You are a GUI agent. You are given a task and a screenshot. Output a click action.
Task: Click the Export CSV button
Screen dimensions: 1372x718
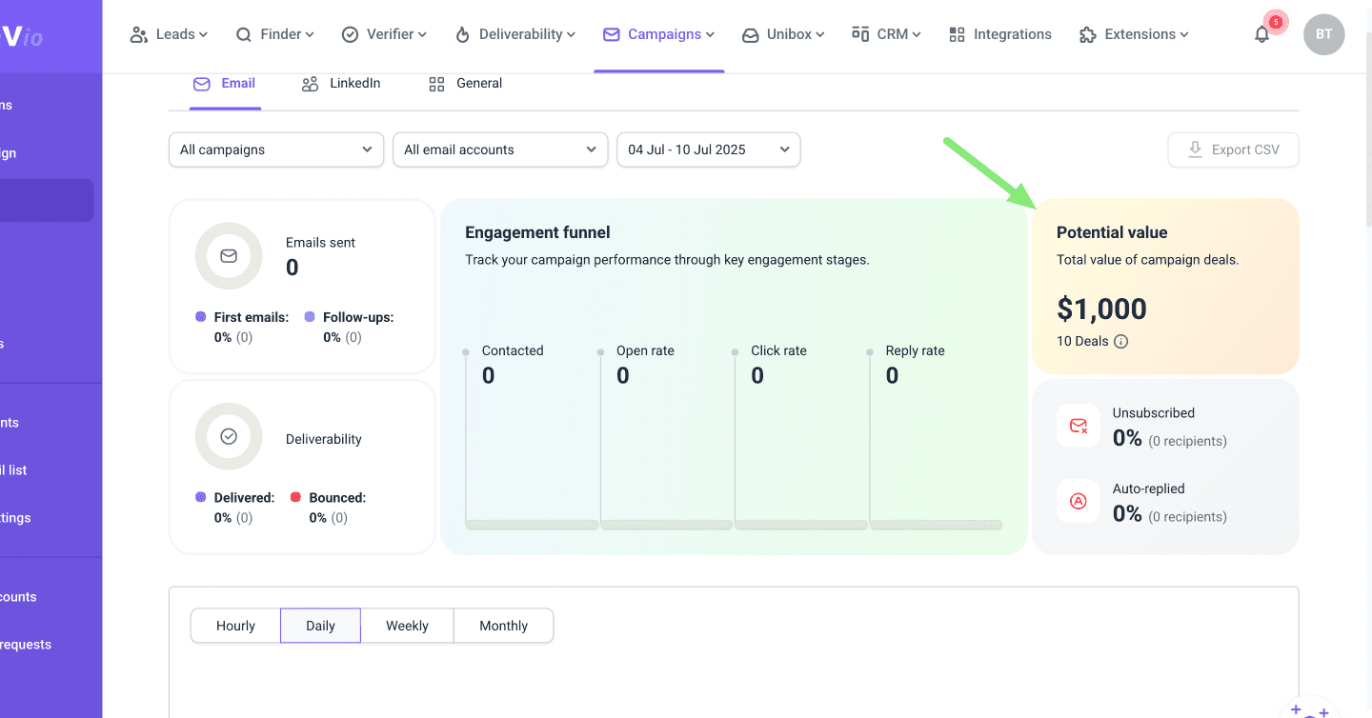[x=1233, y=150]
